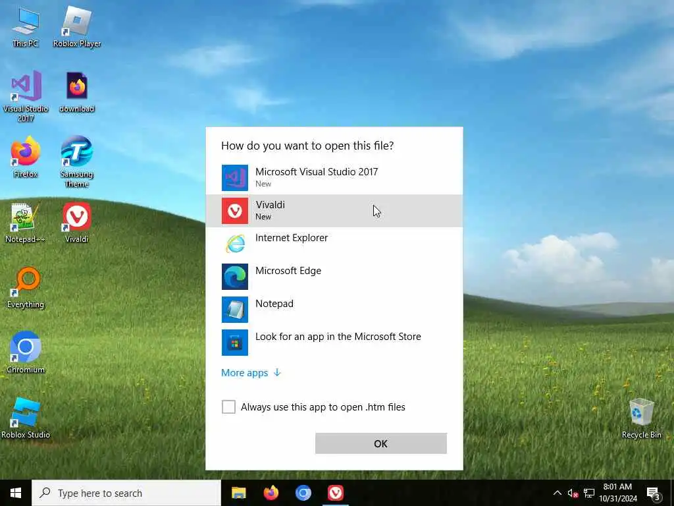Open the Action Center notifications
The height and width of the screenshot is (506, 674).
tap(654, 493)
